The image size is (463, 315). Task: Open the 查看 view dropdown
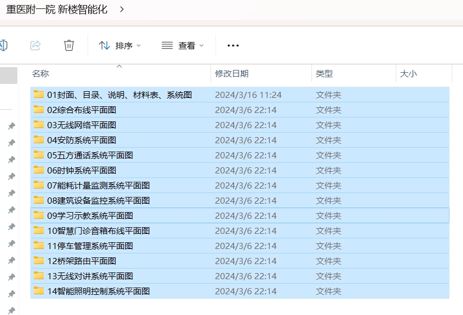click(x=182, y=45)
